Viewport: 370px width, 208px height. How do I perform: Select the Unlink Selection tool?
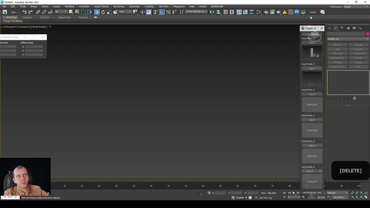[44, 12]
